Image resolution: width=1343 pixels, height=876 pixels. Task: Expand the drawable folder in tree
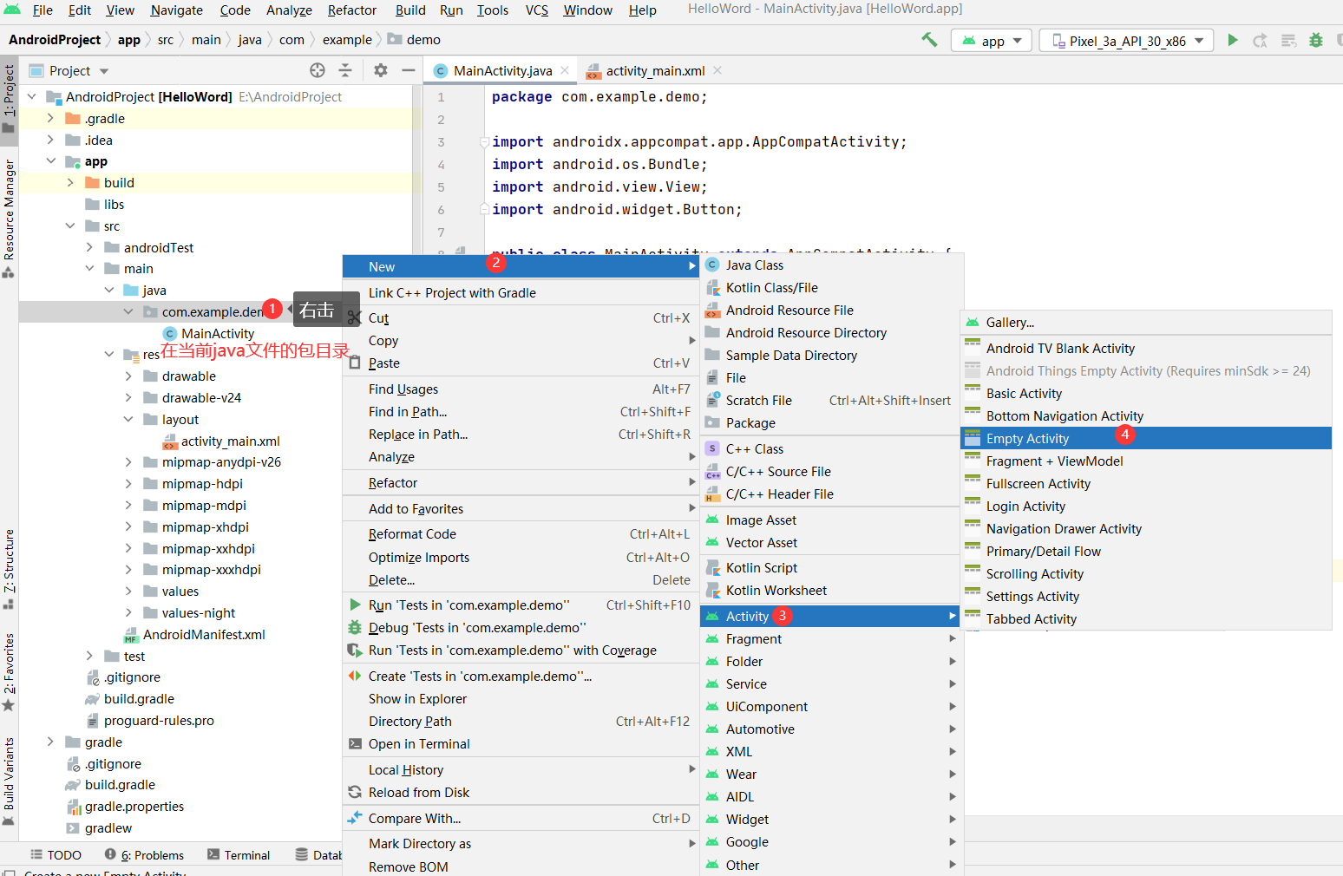(x=128, y=376)
